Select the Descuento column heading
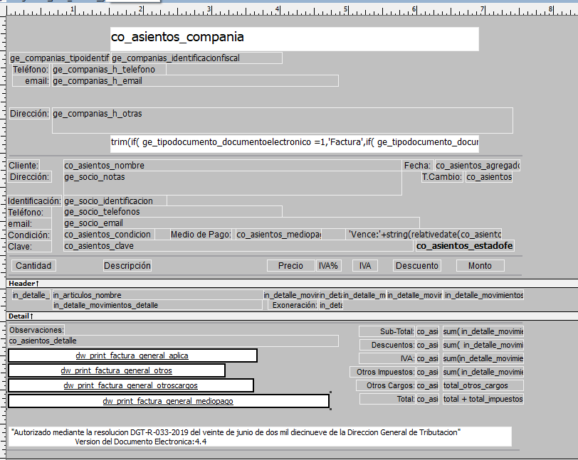The image size is (578, 460). point(417,265)
